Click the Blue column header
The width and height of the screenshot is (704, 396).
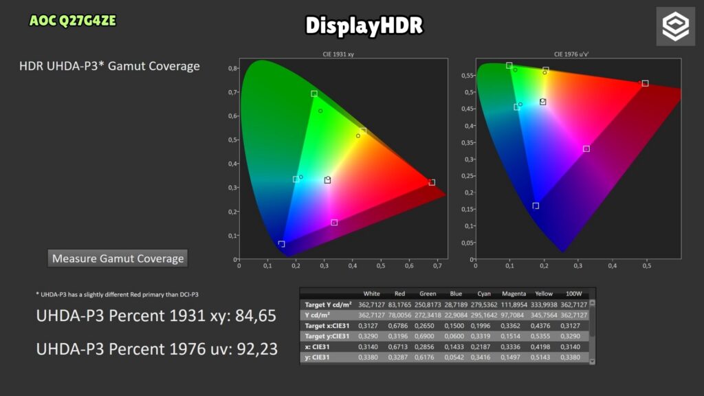(456, 294)
